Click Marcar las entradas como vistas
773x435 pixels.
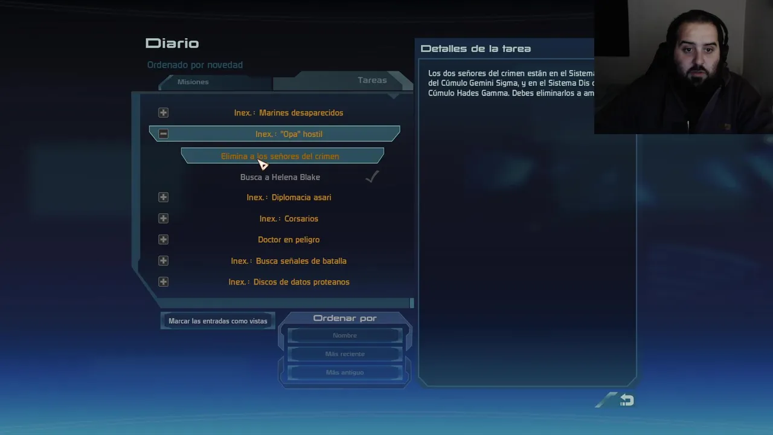217,321
